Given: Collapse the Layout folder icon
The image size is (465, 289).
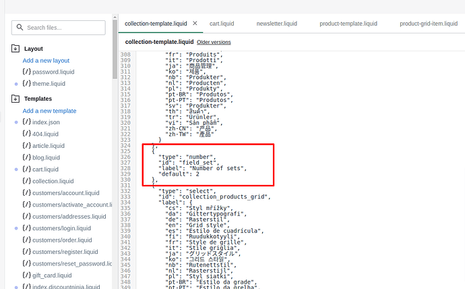Looking at the screenshot, I should [15, 49].
